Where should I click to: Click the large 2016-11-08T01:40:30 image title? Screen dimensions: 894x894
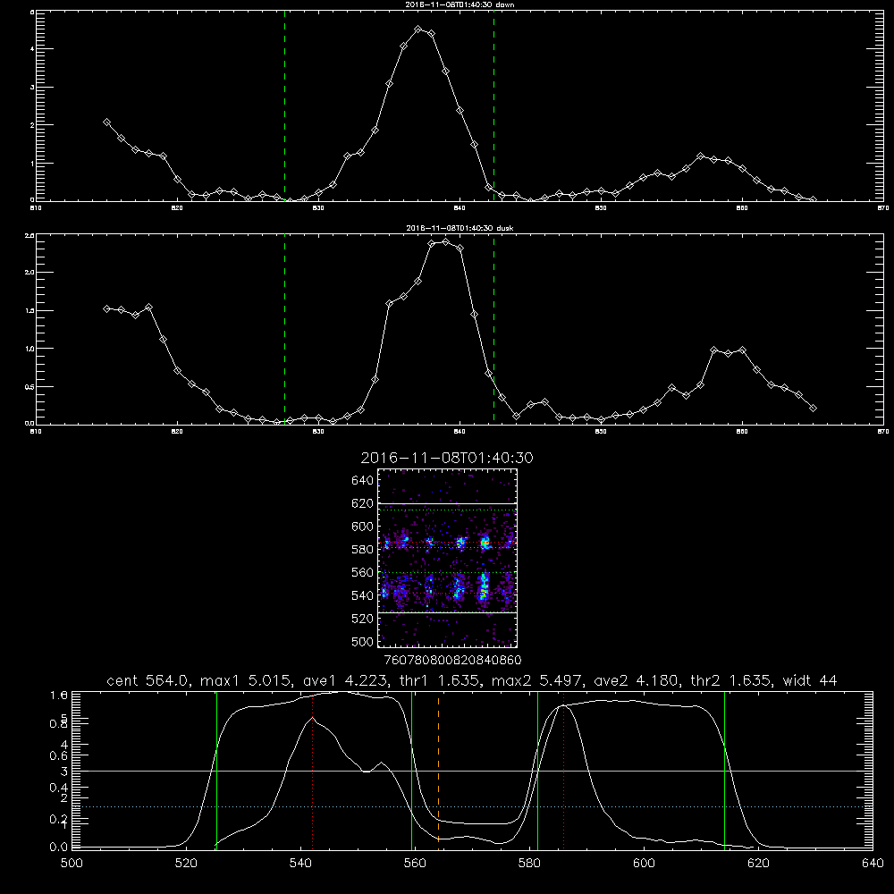pos(447,458)
